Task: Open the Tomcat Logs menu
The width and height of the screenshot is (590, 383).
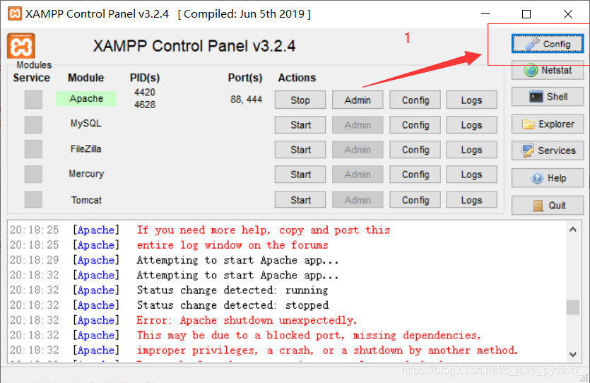Action: (x=472, y=200)
